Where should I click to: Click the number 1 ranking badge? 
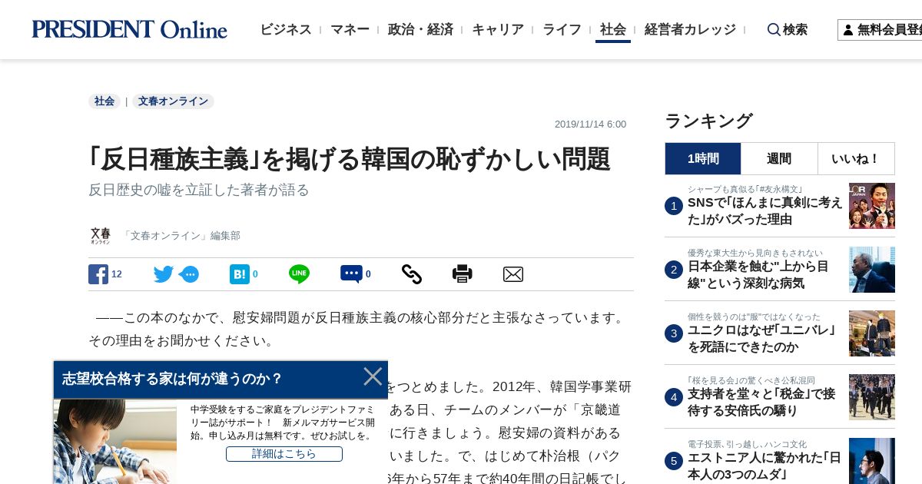tap(674, 206)
